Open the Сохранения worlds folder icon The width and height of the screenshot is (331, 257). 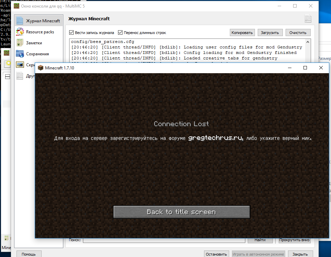tap(20, 54)
